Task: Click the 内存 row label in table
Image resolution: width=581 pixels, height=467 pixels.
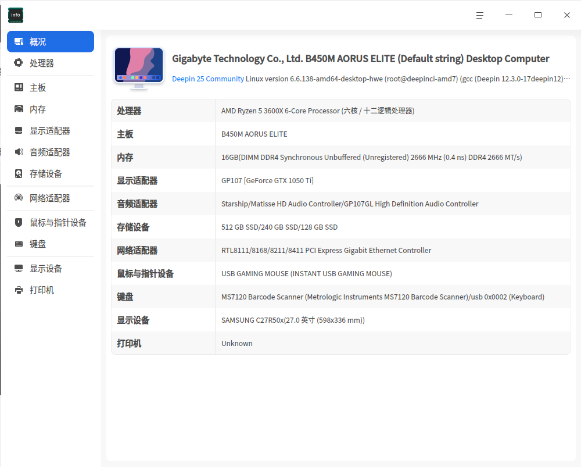Action: pos(125,157)
